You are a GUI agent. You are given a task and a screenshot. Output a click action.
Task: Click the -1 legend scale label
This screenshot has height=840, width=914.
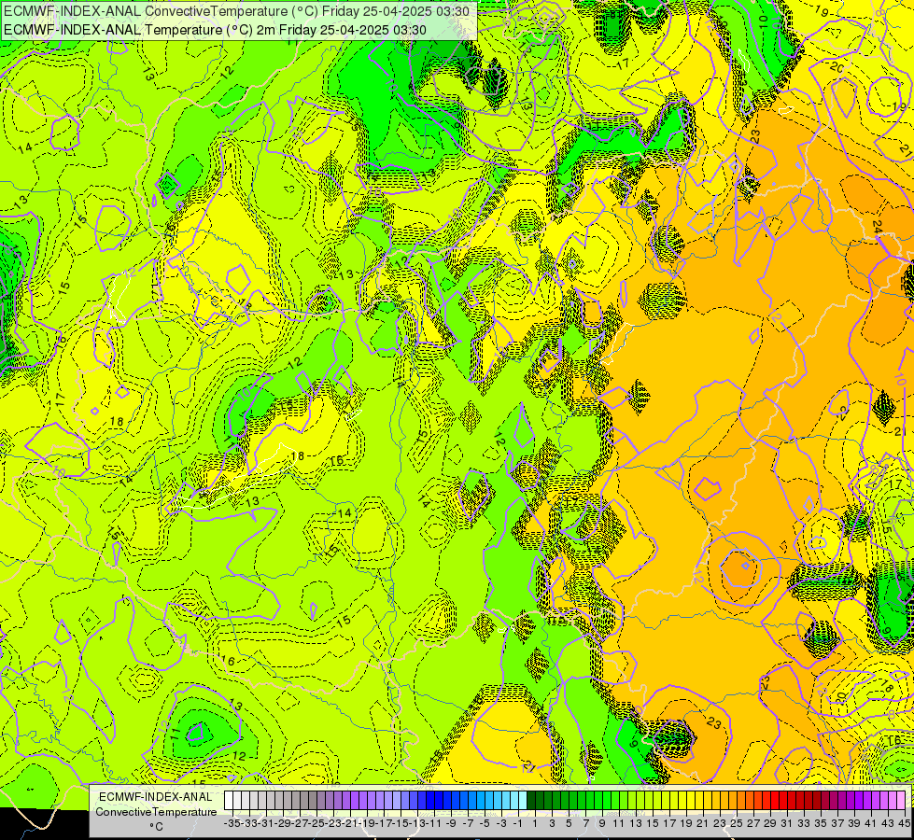click(518, 824)
